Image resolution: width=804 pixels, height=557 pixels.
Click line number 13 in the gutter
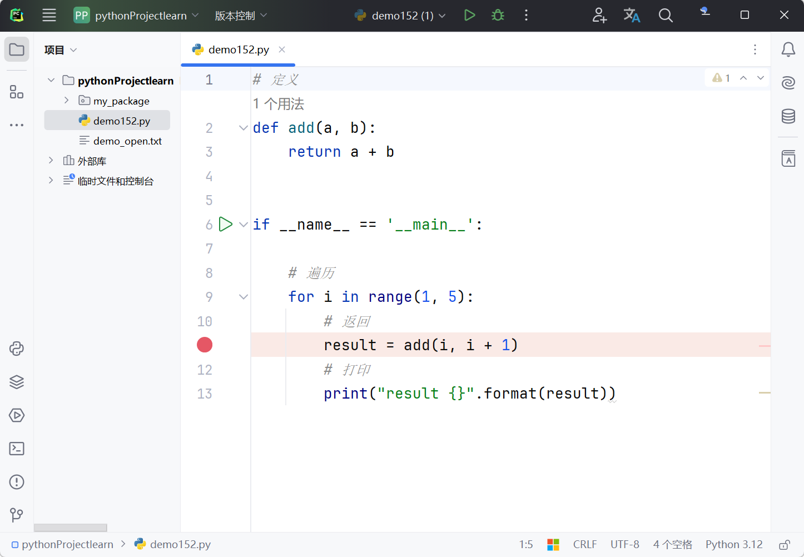[x=205, y=394]
